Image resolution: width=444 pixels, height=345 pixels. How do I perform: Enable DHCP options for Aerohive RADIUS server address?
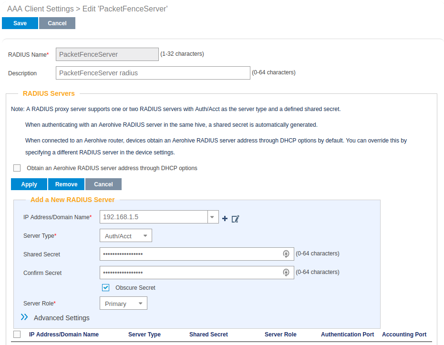click(17, 168)
